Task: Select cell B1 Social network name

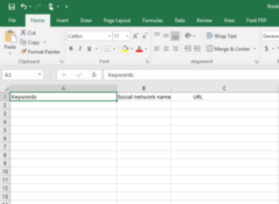Action: (144, 97)
